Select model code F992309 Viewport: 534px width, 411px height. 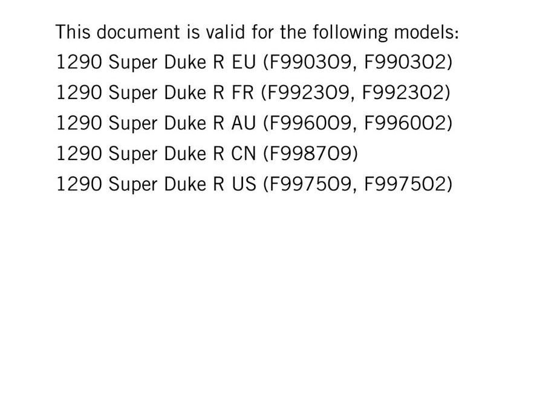pyautogui.click(x=308, y=92)
